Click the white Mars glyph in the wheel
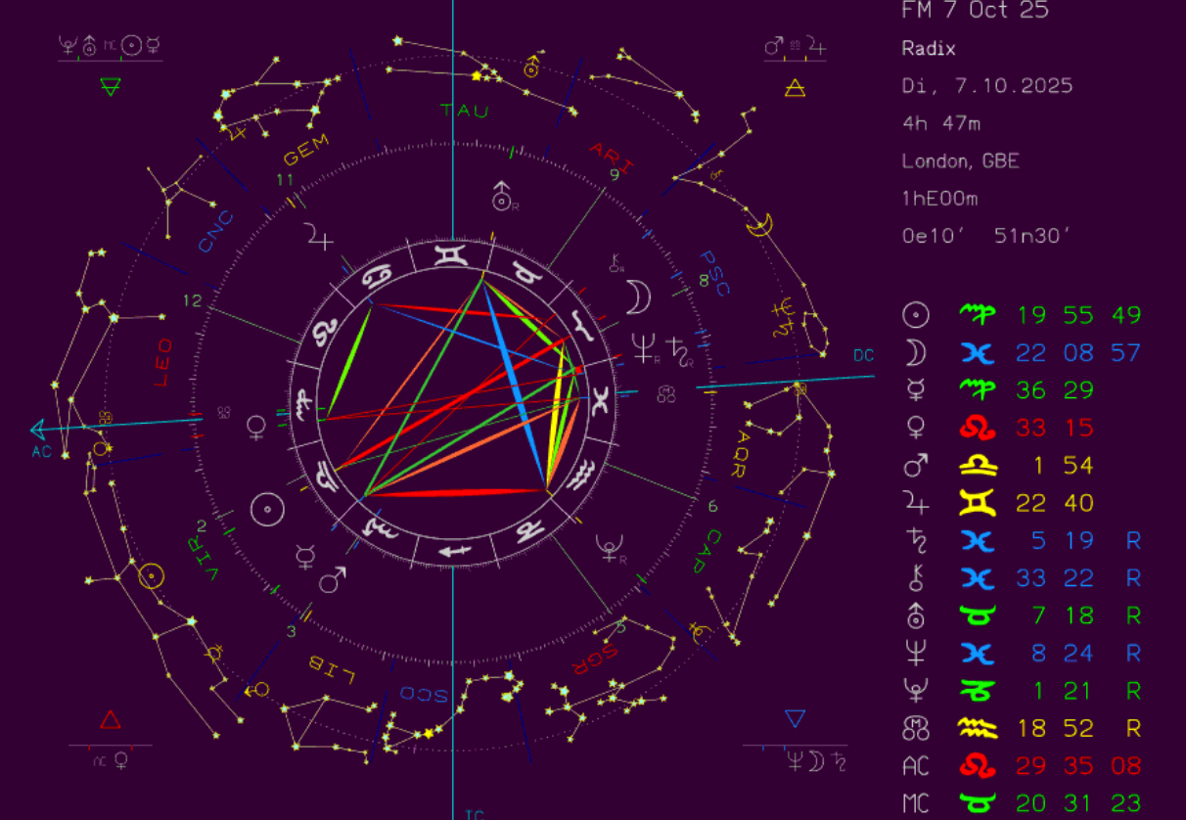The width and height of the screenshot is (1186, 820). (333, 579)
